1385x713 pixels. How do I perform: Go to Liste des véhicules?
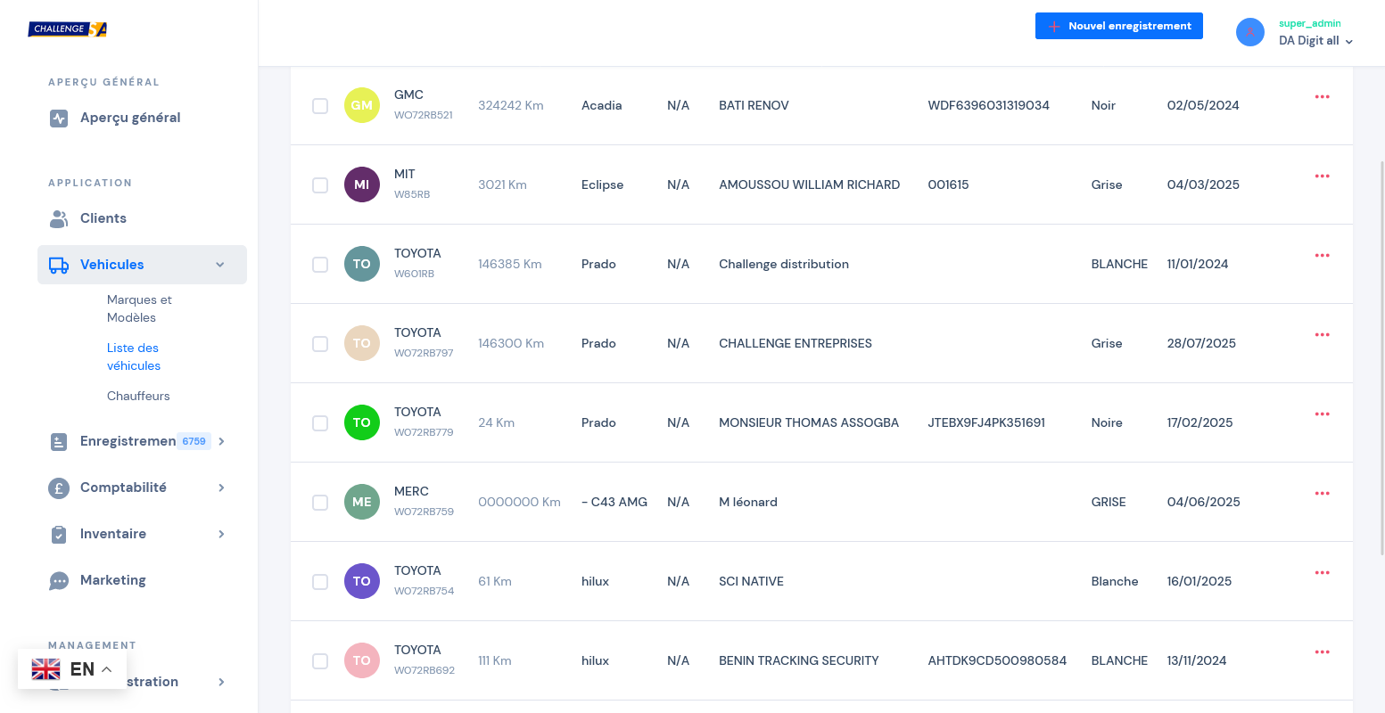[x=134, y=356]
